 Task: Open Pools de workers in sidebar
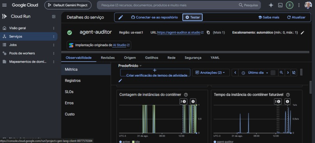22,53
